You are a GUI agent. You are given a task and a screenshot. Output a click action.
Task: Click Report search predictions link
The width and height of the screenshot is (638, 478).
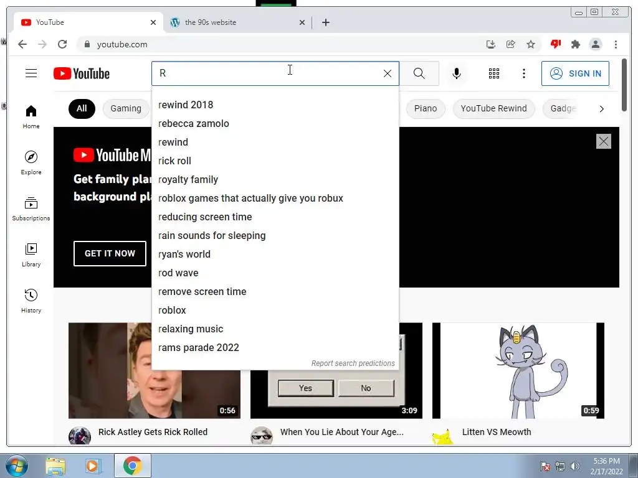pos(353,363)
